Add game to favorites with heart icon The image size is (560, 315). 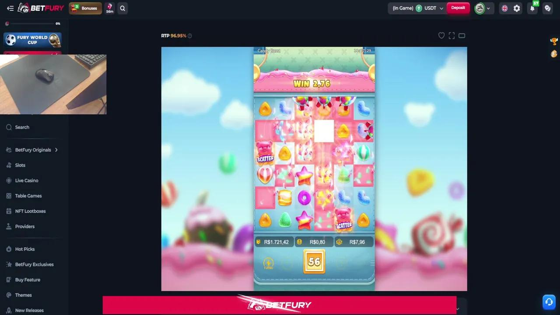441,35
